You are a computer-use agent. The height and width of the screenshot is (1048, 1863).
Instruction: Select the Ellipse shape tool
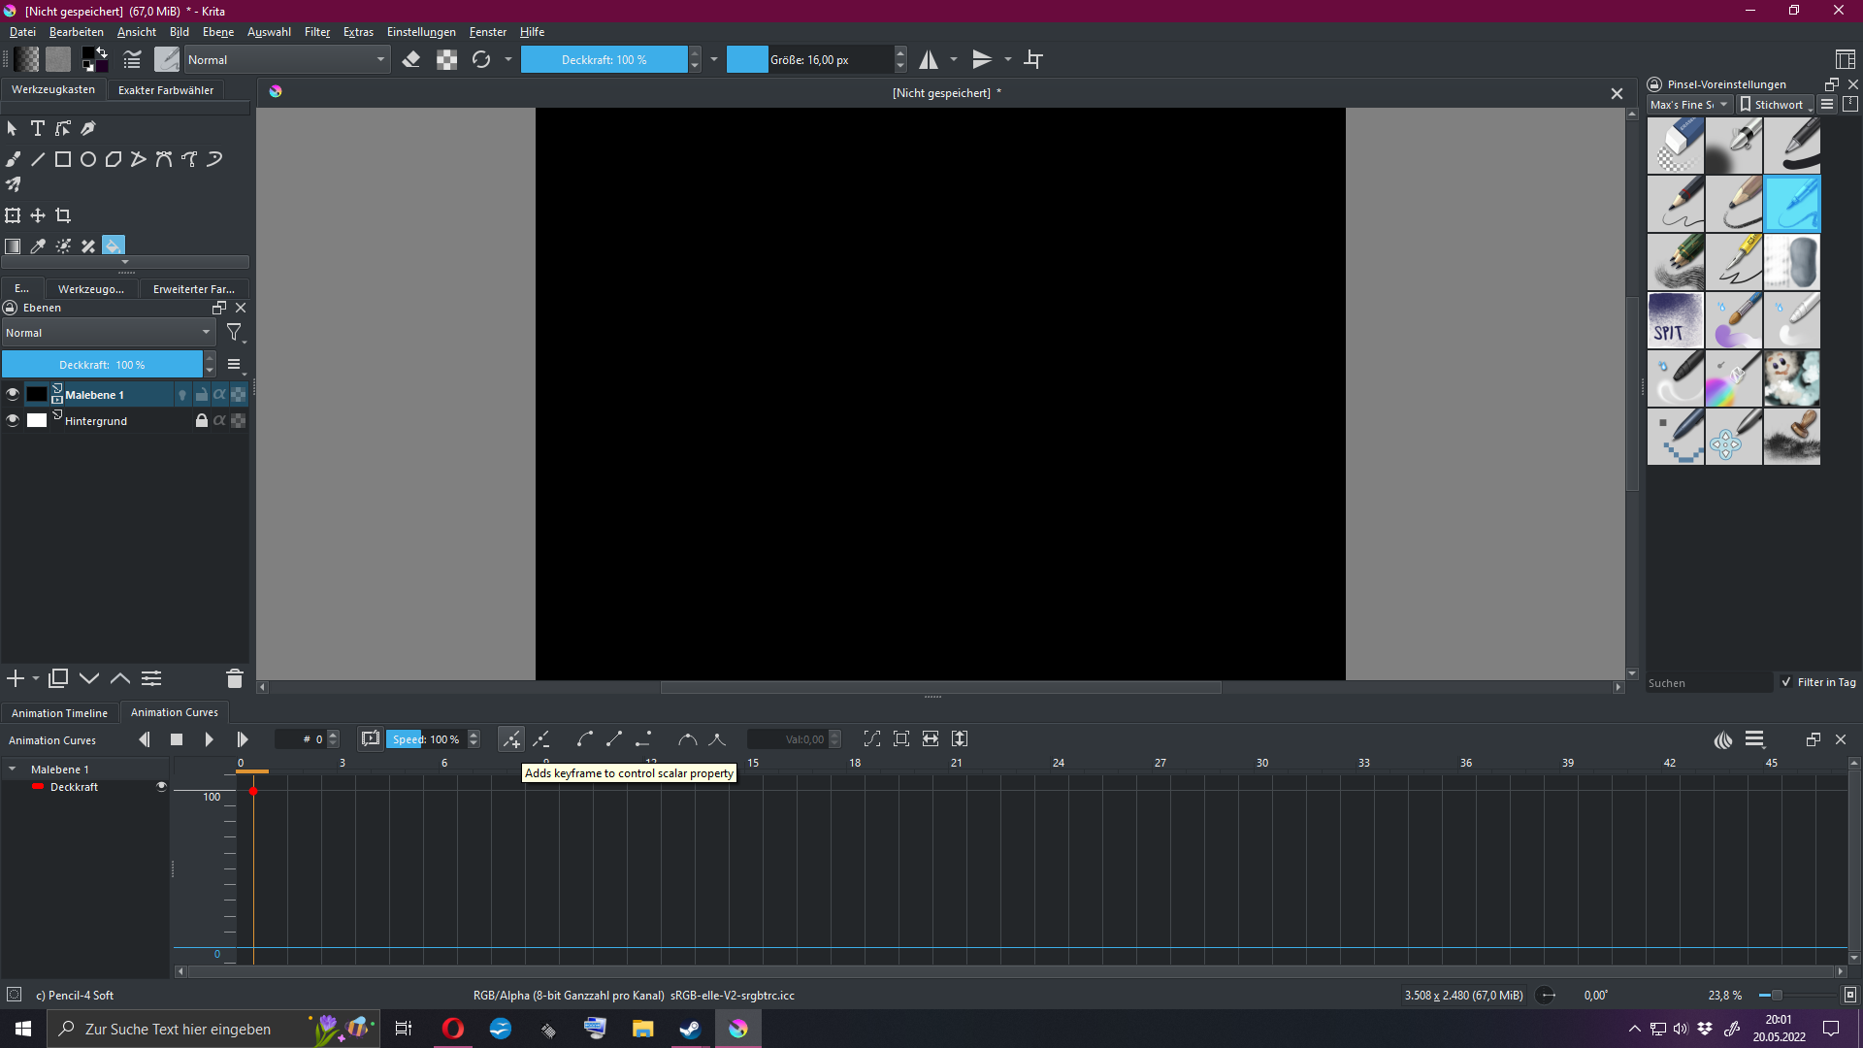(x=88, y=159)
